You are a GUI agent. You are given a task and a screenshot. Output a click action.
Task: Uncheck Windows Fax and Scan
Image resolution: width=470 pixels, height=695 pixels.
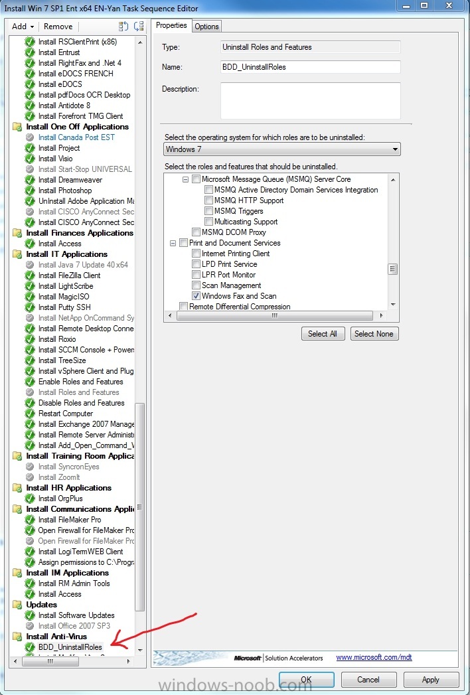pos(196,296)
